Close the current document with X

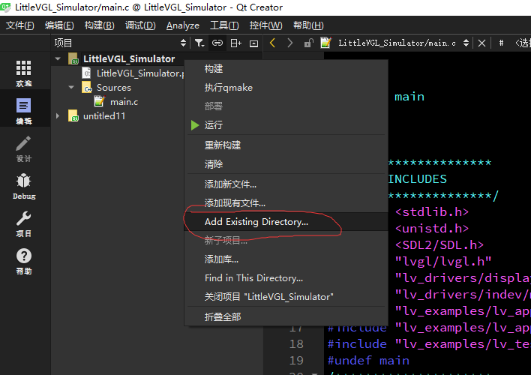pos(481,43)
